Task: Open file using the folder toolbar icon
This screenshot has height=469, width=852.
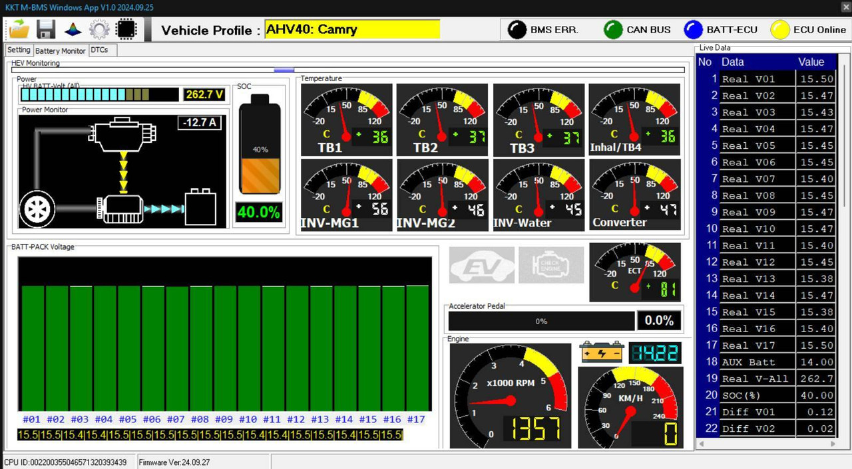Action: click(19, 29)
